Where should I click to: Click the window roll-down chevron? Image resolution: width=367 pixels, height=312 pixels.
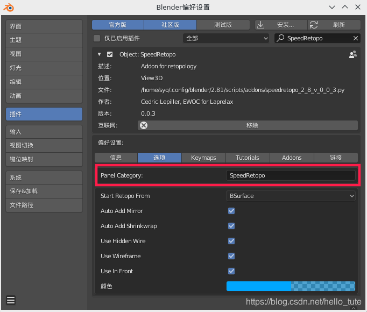click(x=332, y=7)
